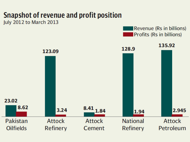190x142 pixels.
Task: Click the 'Attock Cement' axis label
Action: pyautogui.click(x=94, y=125)
